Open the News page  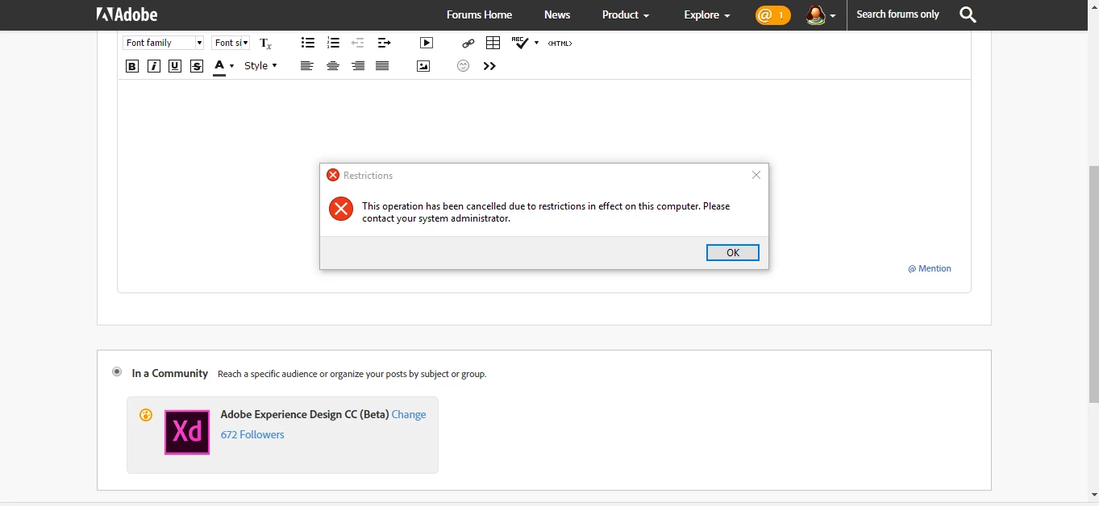click(557, 15)
